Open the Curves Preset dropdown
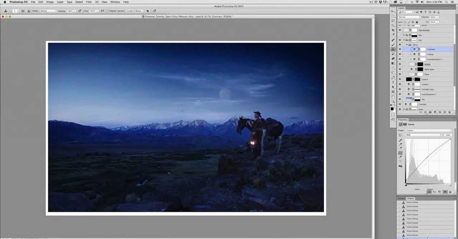This screenshot has width=458, height=239. coord(429,131)
